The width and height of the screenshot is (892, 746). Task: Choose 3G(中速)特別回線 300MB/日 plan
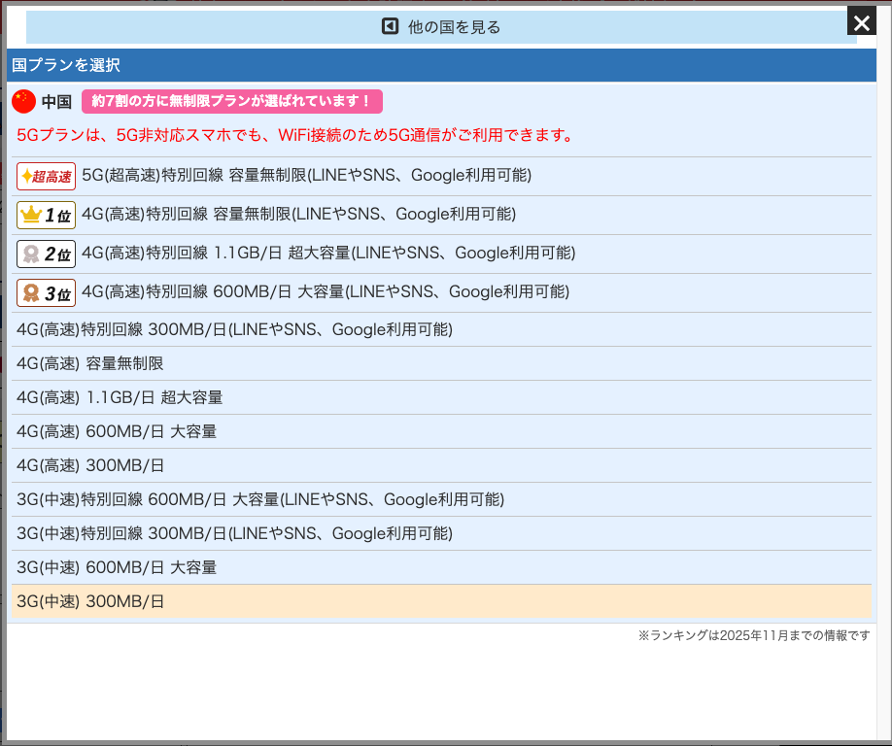coord(234,533)
